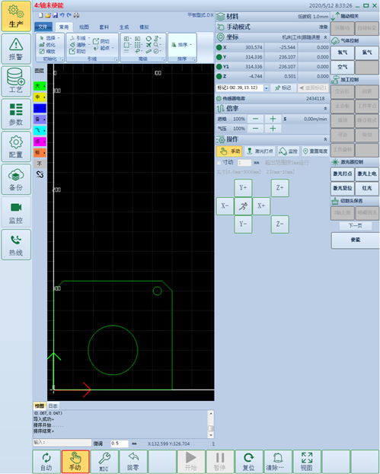
Task: Toggle the 红光 red light button
Action: (x=367, y=188)
